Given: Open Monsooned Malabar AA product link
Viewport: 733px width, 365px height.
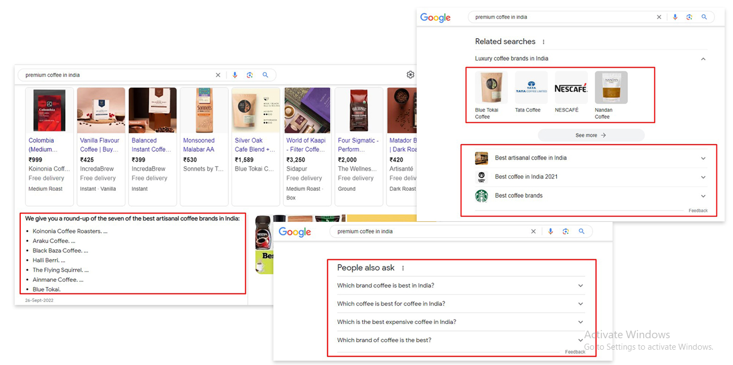Looking at the screenshot, I should pos(199,145).
